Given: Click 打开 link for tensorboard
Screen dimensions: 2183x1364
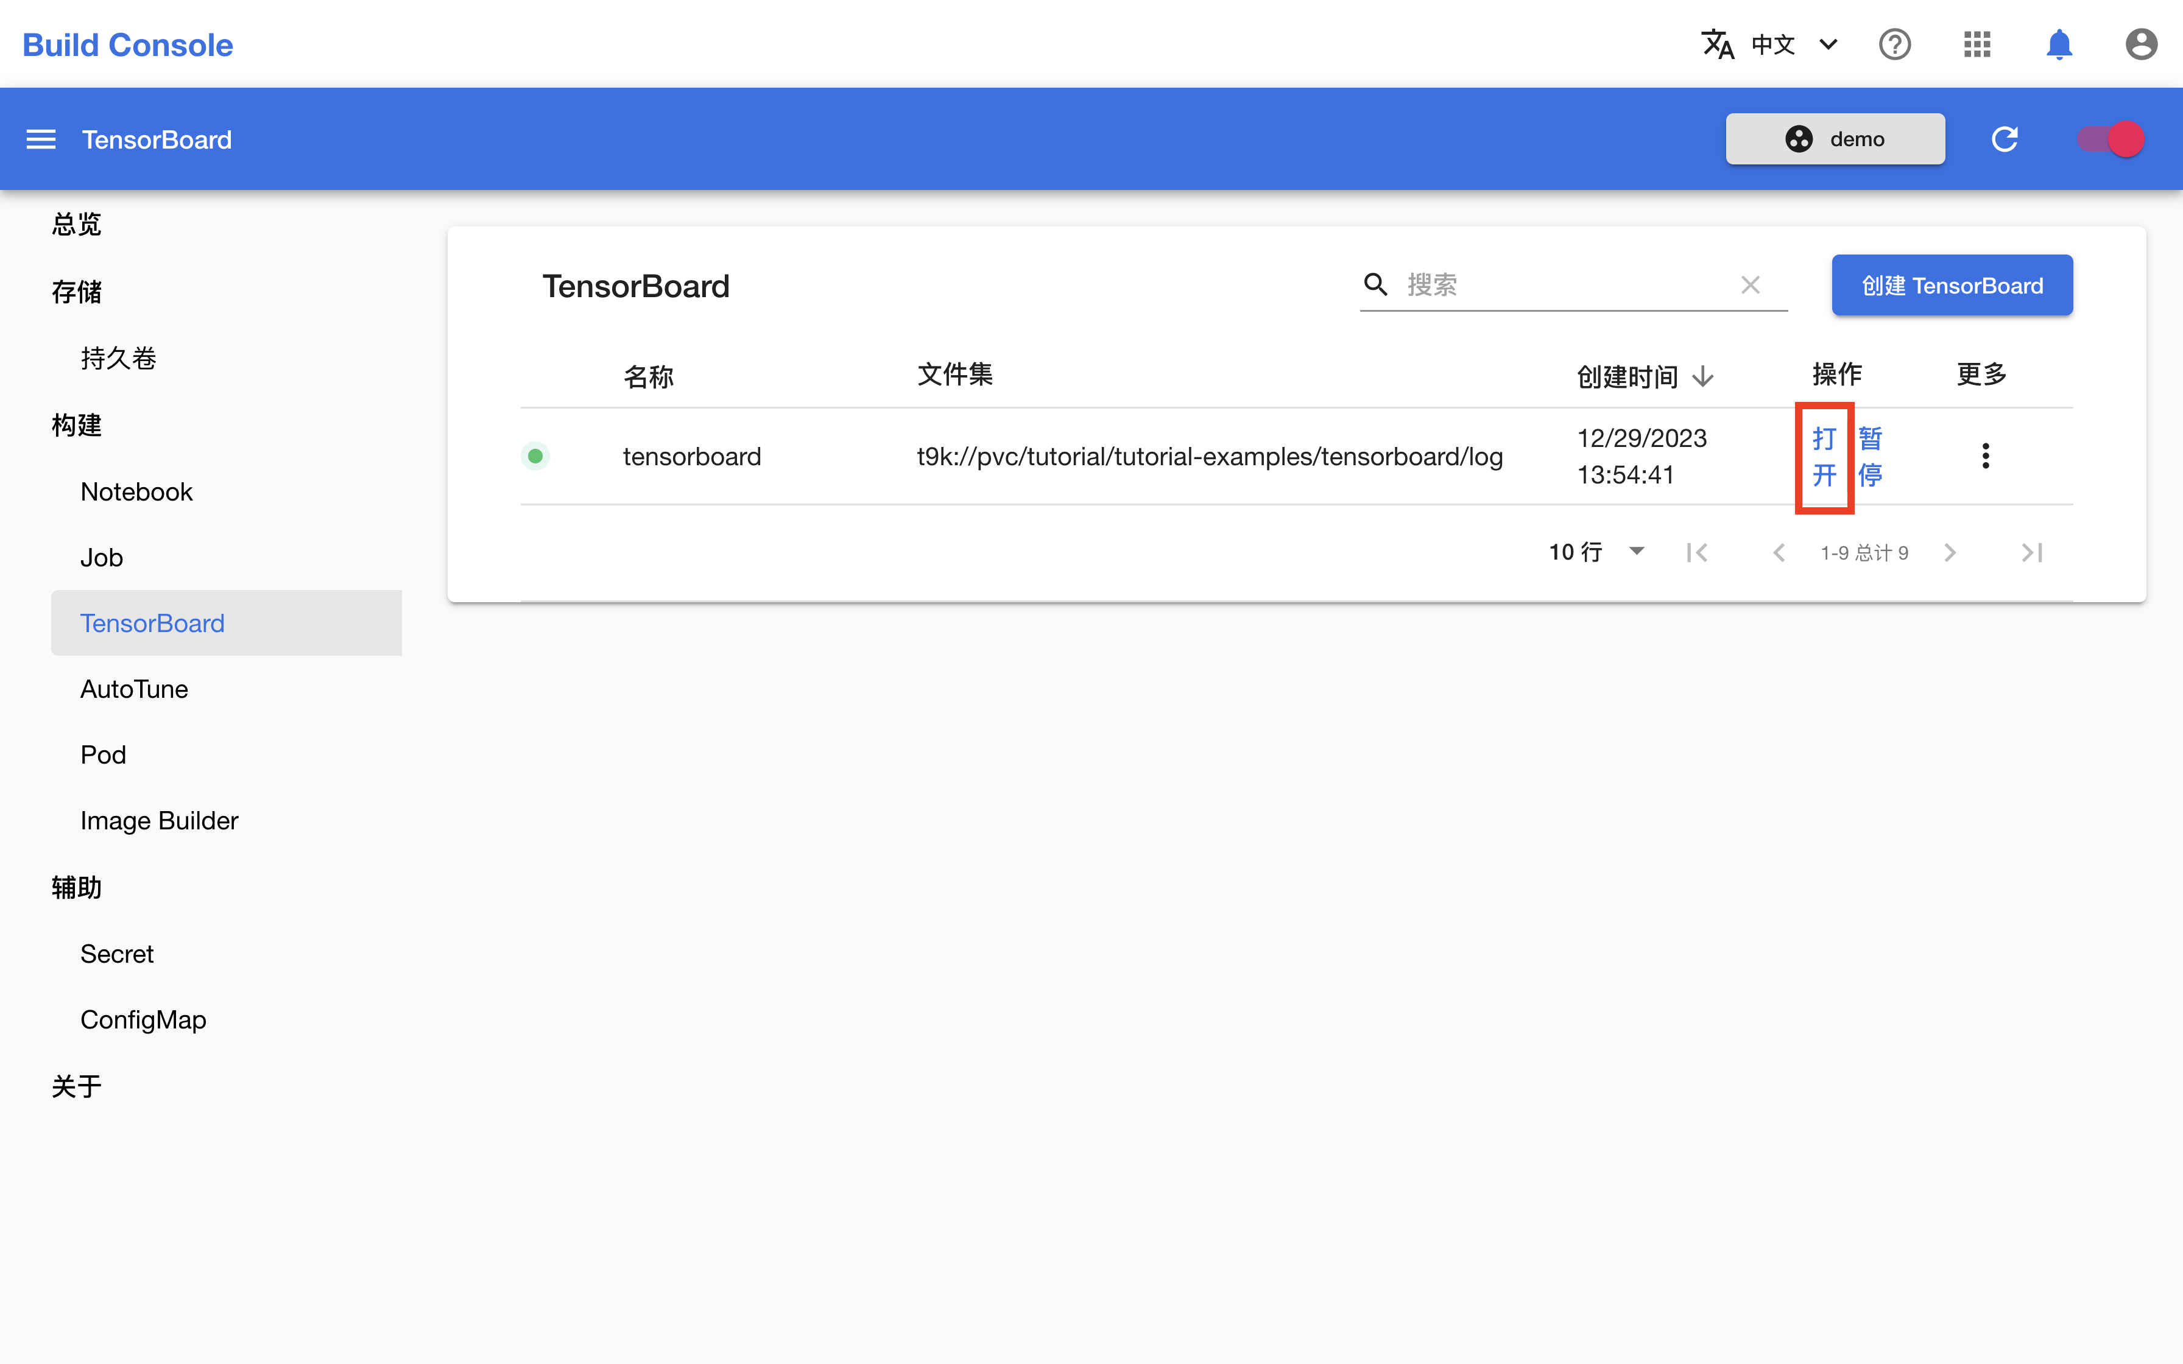Looking at the screenshot, I should coord(1824,457).
